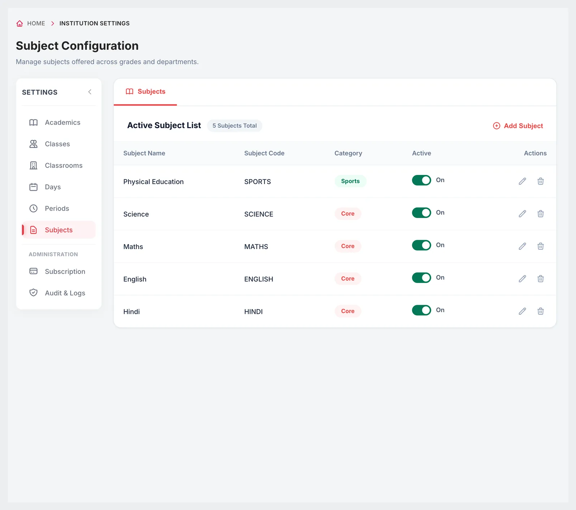The height and width of the screenshot is (510, 576).
Task: Select Days in the sidebar
Action: click(x=59, y=187)
